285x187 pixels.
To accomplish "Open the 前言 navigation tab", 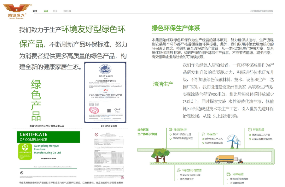I will 35,11.
